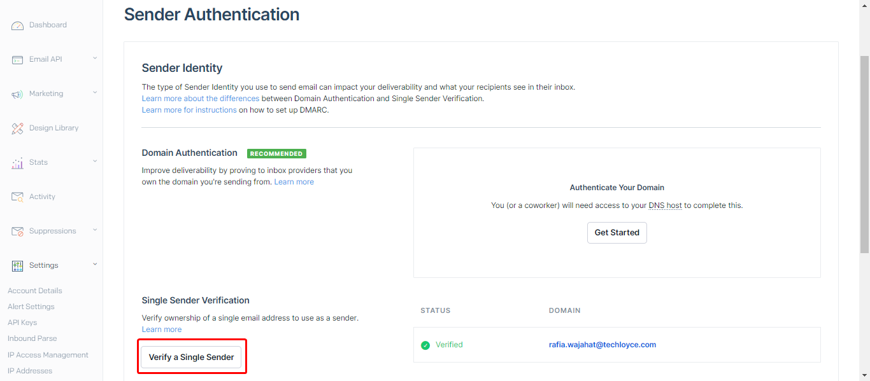Open Dashboard from the sidebar
This screenshot has height=381, width=870.
tap(48, 25)
